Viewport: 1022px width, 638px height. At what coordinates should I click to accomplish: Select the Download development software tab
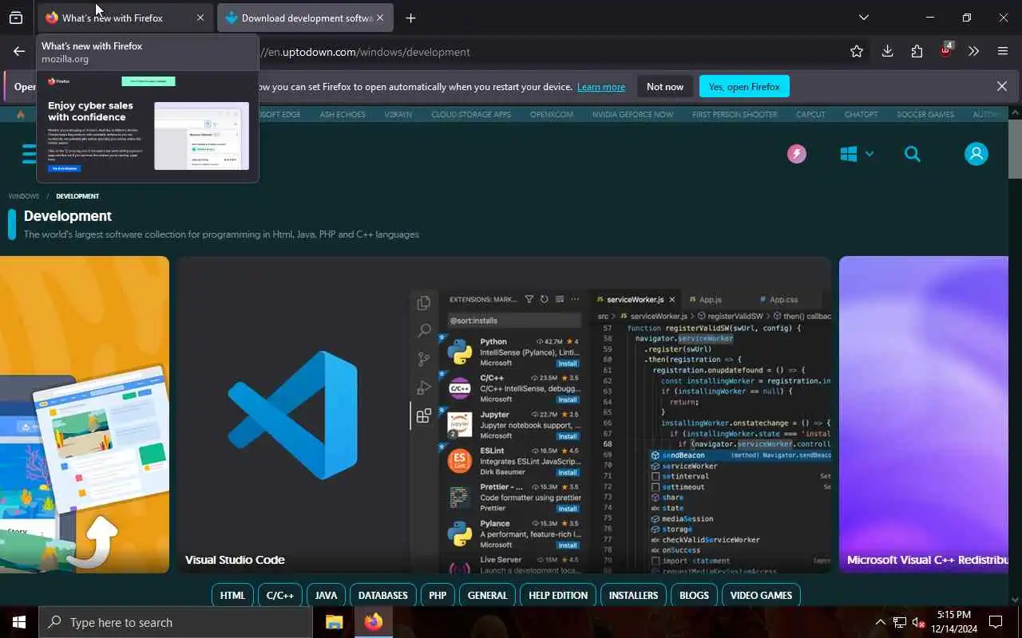(305, 18)
